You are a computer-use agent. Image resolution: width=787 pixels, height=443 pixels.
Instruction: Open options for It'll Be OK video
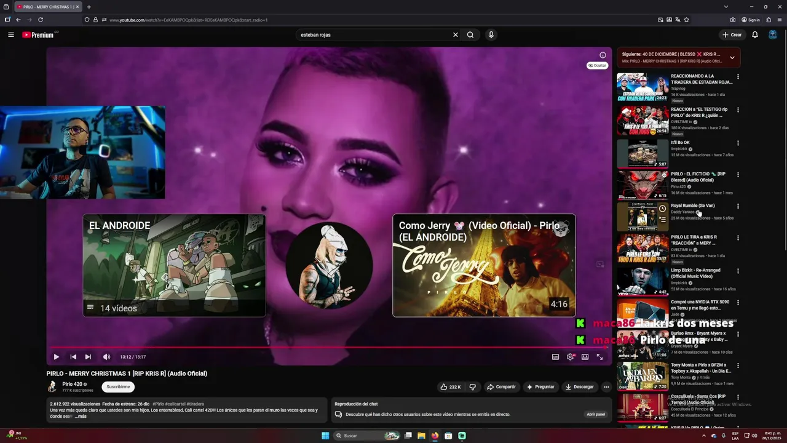738,143
